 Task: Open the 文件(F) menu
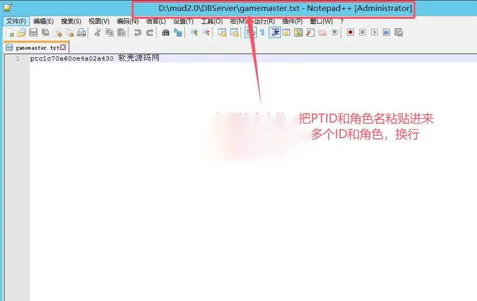click(16, 21)
